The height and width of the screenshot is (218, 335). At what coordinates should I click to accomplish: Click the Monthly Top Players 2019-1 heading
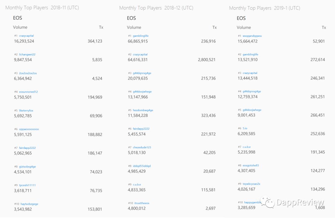point(265,8)
